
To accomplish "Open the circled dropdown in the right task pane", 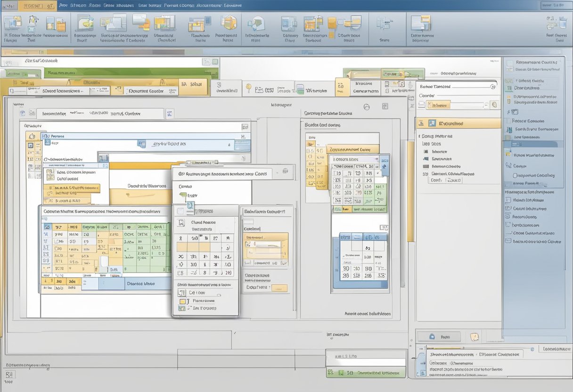I will pos(493,87).
